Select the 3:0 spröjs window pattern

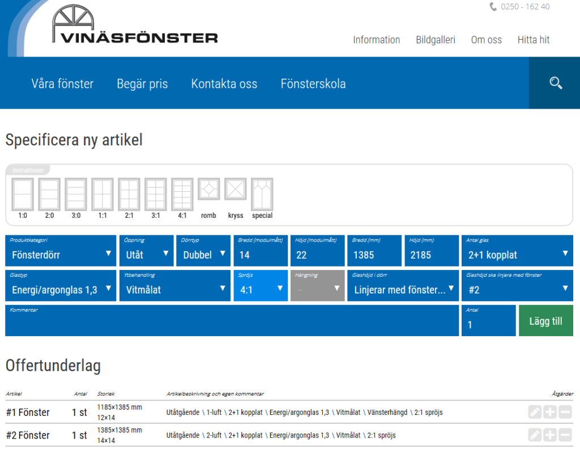click(x=76, y=195)
